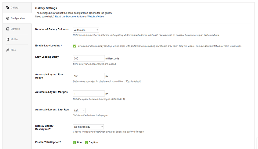The height and width of the screenshot is (149, 258).
Task: Click the leaf icon beside Gallery
Action: pyautogui.click(x=8, y=8)
